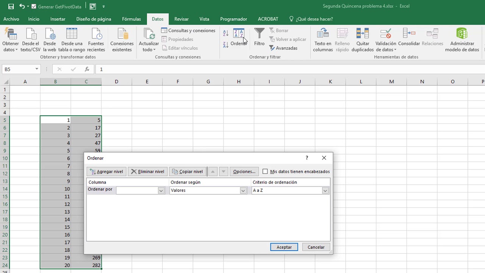Switch to the Insertar tab
The image size is (485, 273).
click(x=58, y=19)
